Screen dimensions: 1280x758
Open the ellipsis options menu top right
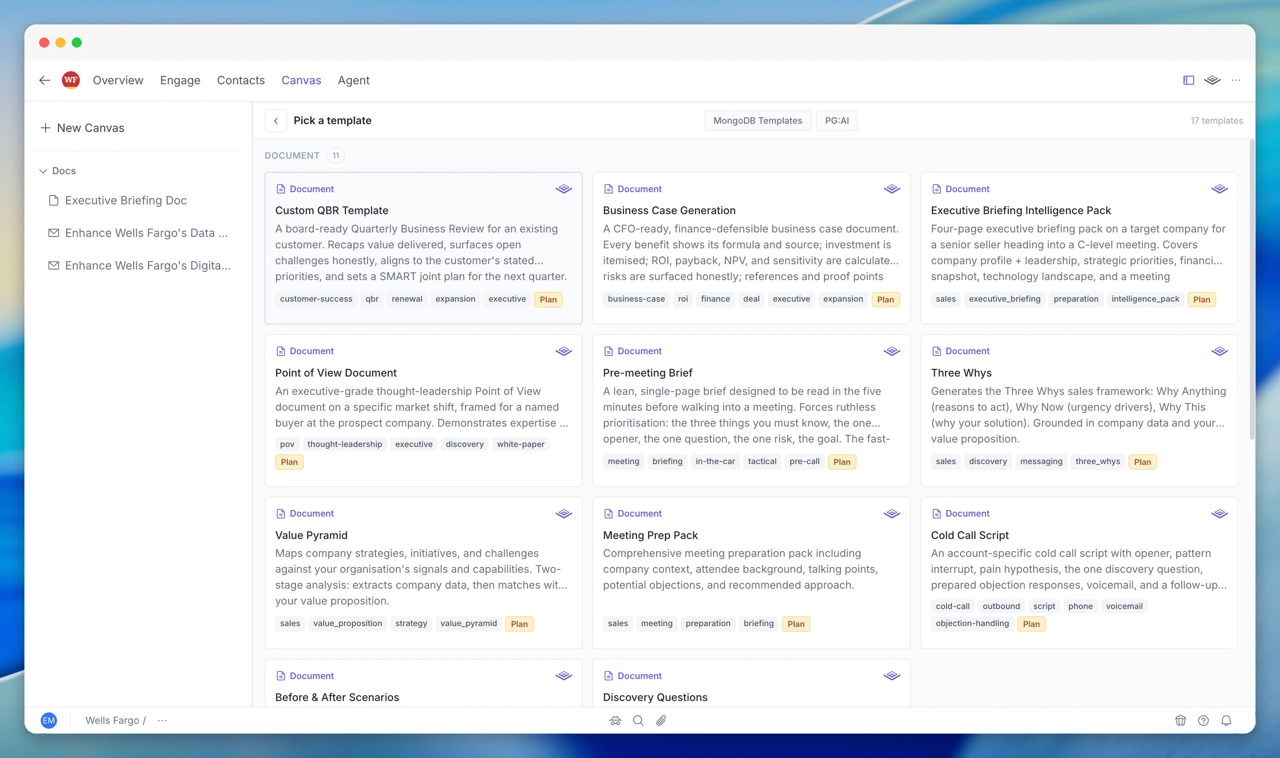point(1236,80)
